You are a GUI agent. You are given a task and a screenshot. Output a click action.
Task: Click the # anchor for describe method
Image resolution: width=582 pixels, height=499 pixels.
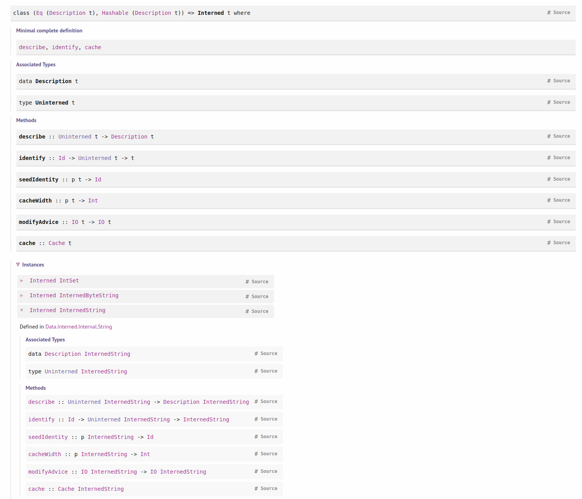(549, 136)
